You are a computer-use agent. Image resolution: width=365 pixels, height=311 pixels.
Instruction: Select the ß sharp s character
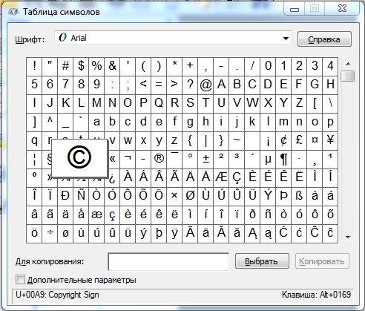[x=299, y=196]
